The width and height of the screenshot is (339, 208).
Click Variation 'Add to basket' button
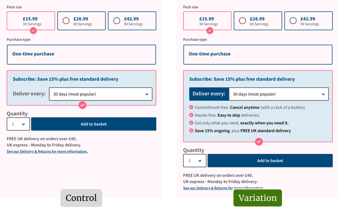click(x=270, y=161)
